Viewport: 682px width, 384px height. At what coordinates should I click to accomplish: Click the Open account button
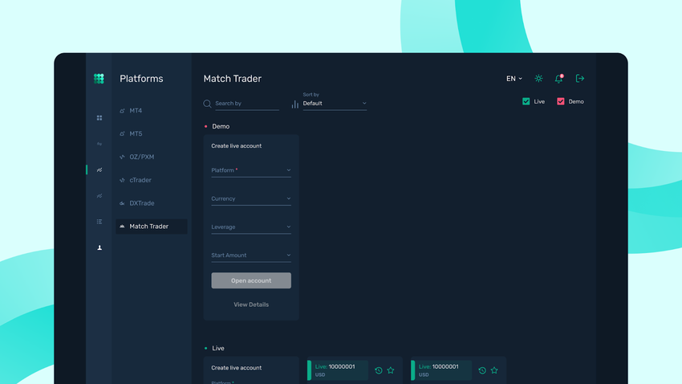click(251, 280)
